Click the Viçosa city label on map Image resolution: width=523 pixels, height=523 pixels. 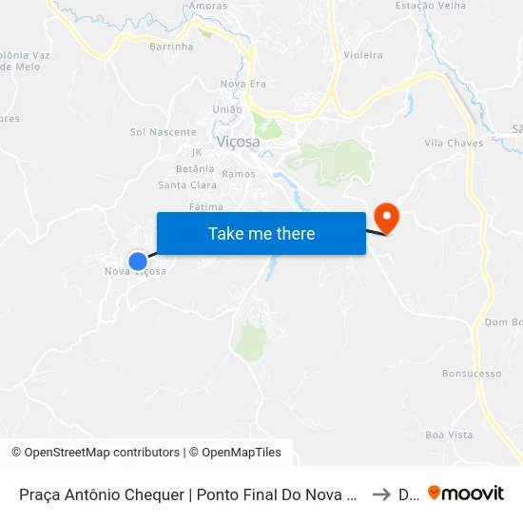[x=238, y=142]
